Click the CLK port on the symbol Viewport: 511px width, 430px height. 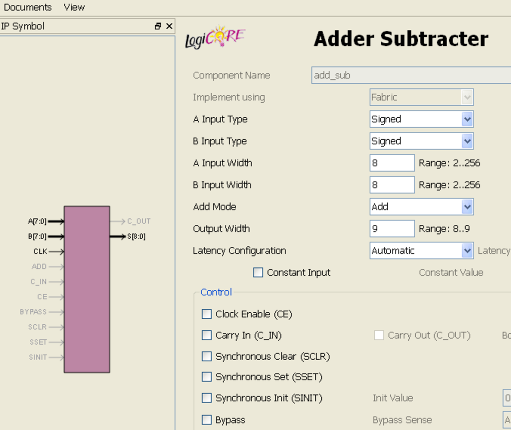(x=55, y=252)
